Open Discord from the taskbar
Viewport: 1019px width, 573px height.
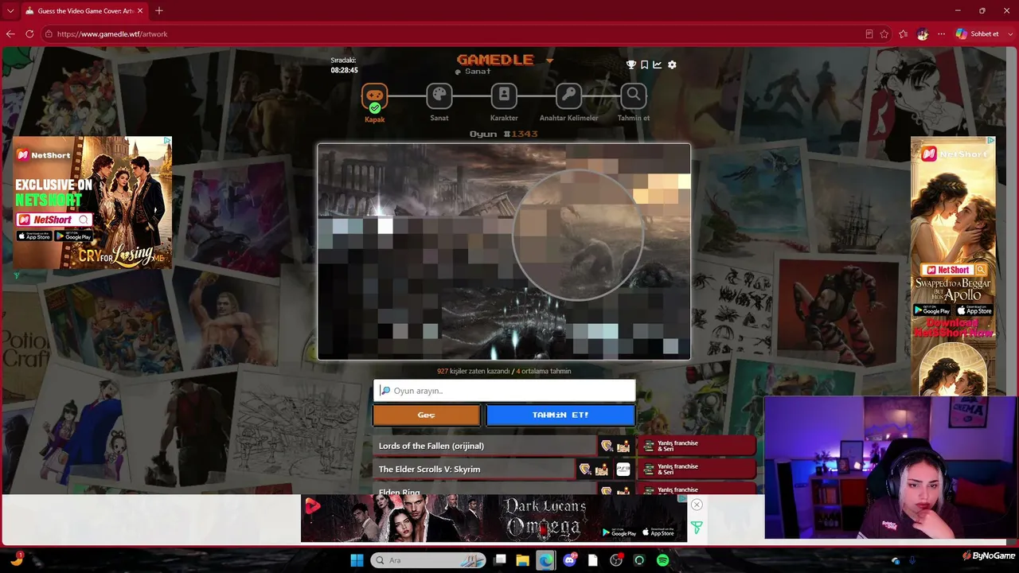click(570, 560)
